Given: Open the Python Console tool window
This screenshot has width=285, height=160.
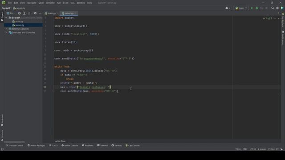Looking at the screenshot, I should tap(69, 145).
